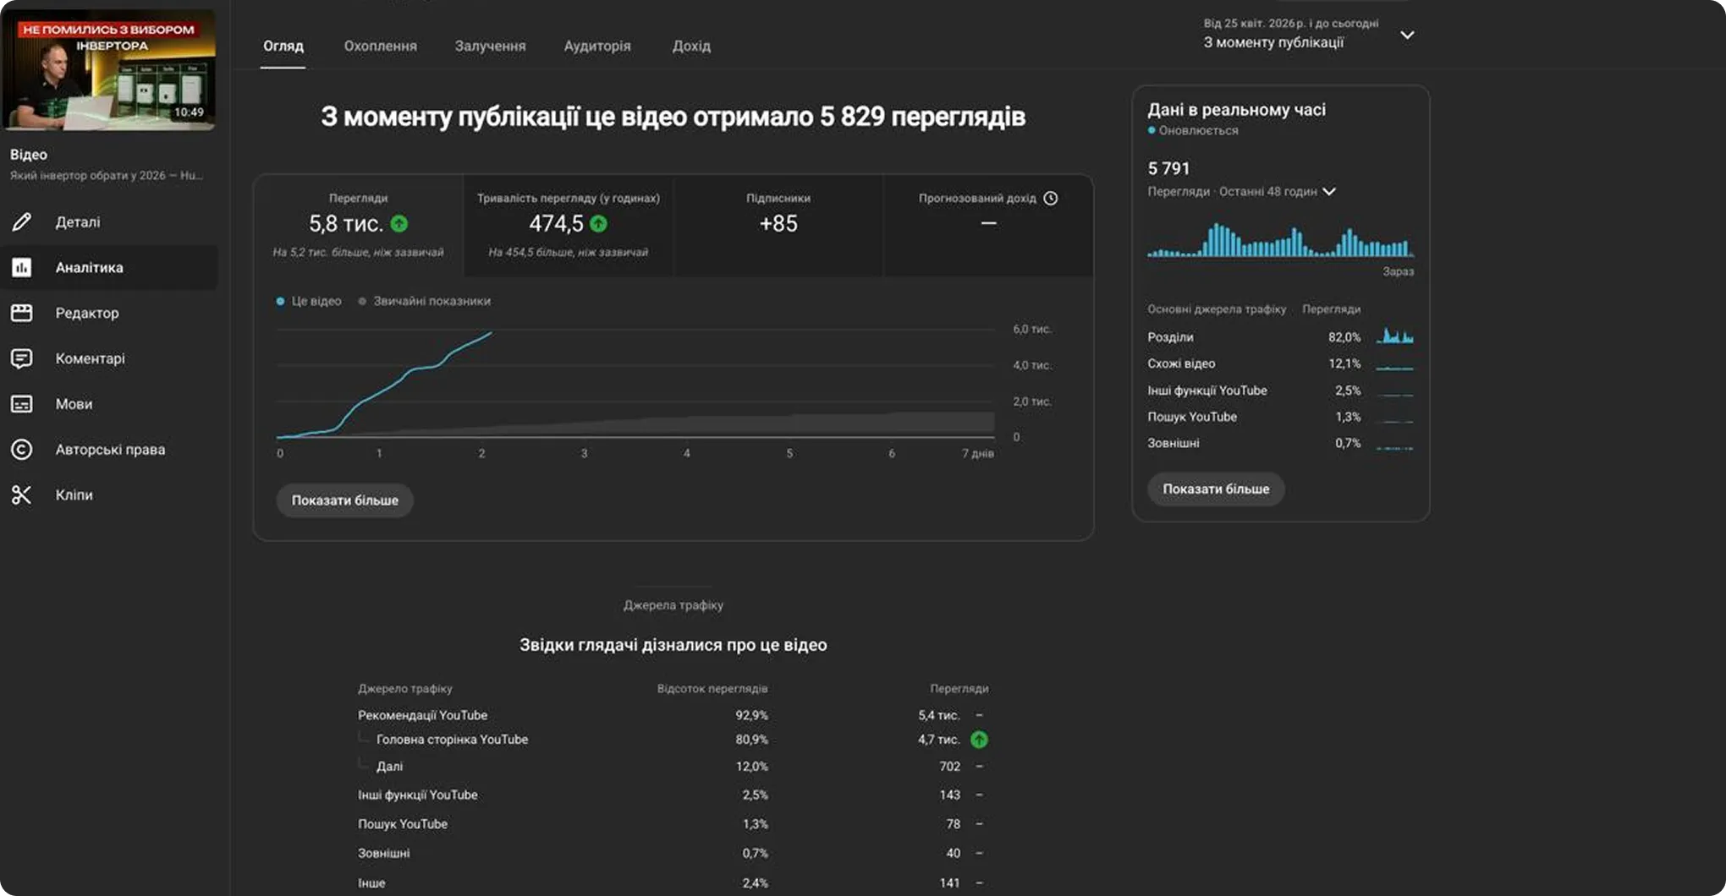The width and height of the screenshot is (1726, 896).
Task: Select the Перегляди metric card
Action: tap(359, 226)
